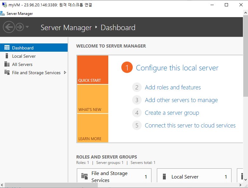The width and height of the screenshot is (248, 188).
Task: Select Dashboard in the left pane
Action: 34,48
